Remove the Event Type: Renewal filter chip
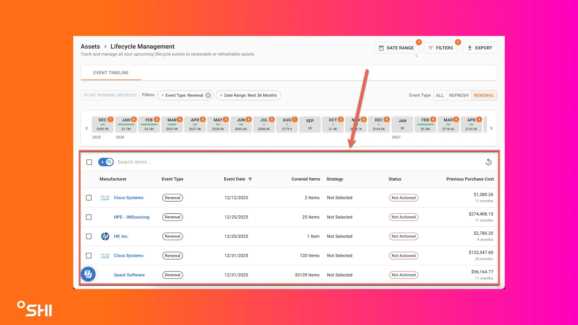 pyautogui.click(x=208, y=95)
